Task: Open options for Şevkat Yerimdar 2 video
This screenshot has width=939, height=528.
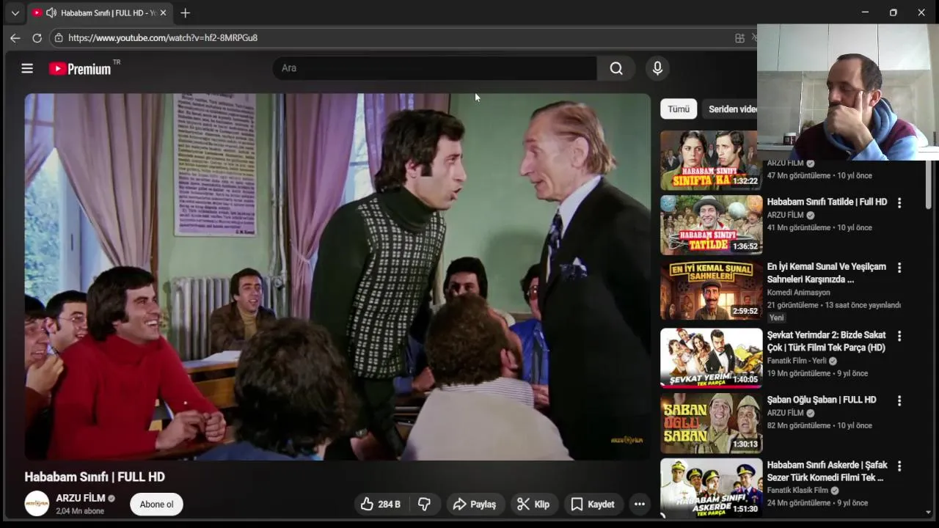Action: [x=899, y=336]
